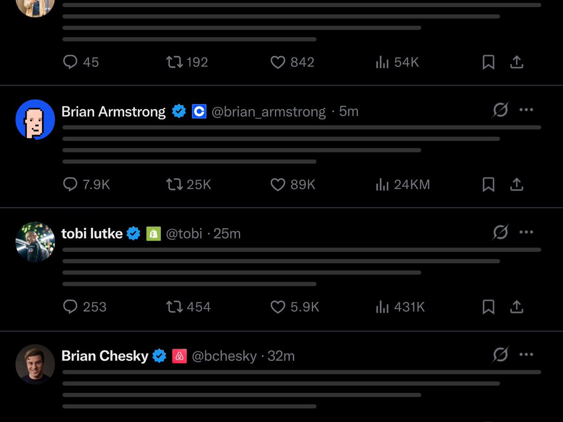Image resolution: width=563 pixels, height=422 pixels.
Task: Click Grok slash icon on Brian Chesky's post
Action: (500, 355)
